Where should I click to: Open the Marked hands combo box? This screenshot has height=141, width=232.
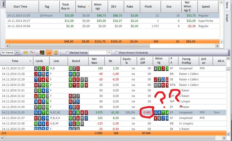100,53
